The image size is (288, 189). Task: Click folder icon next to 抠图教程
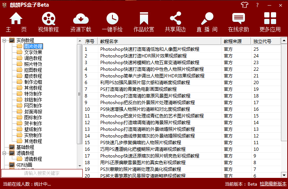coord(19,70)
